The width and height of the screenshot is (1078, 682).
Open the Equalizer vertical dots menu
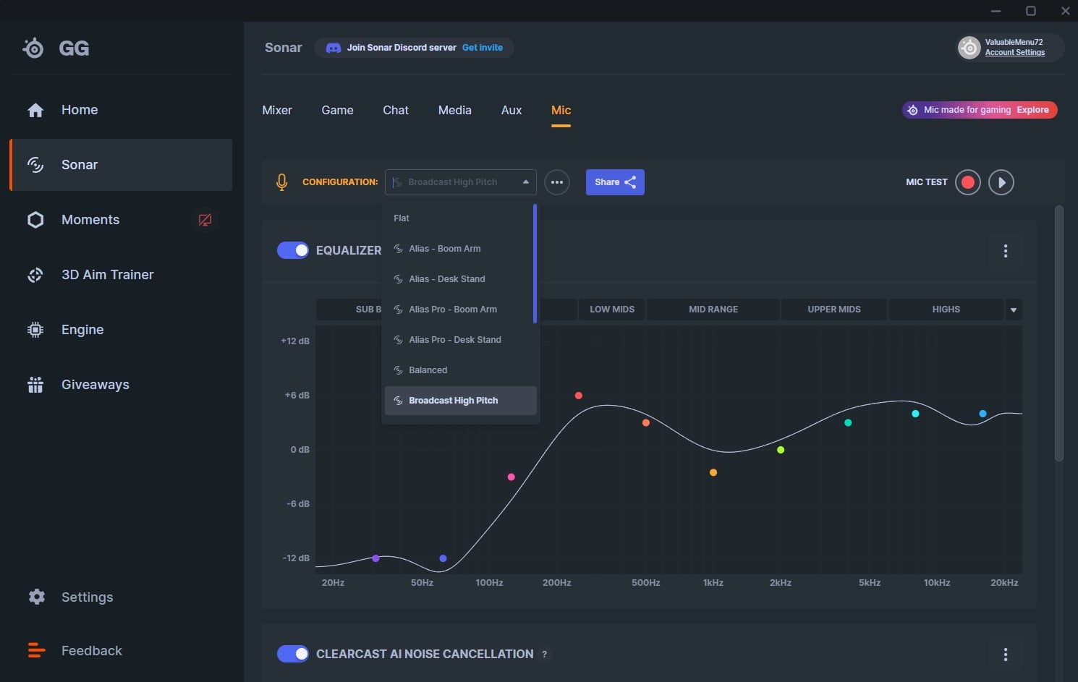[1005, 251]
